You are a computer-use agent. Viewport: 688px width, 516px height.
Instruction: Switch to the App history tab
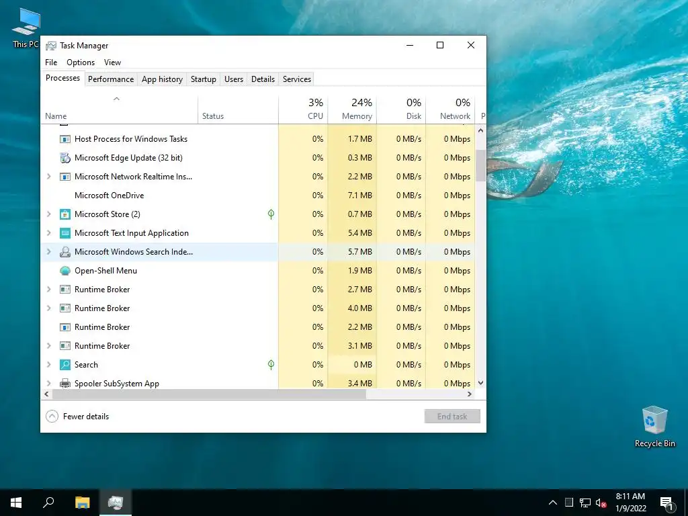(x=162, y=79)
